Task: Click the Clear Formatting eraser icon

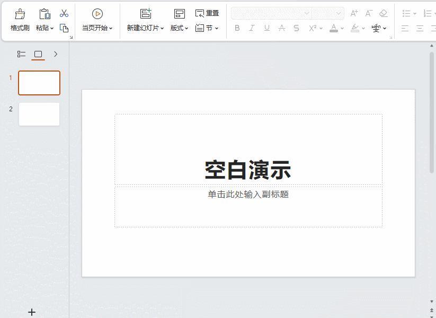Action: [383, 13]
